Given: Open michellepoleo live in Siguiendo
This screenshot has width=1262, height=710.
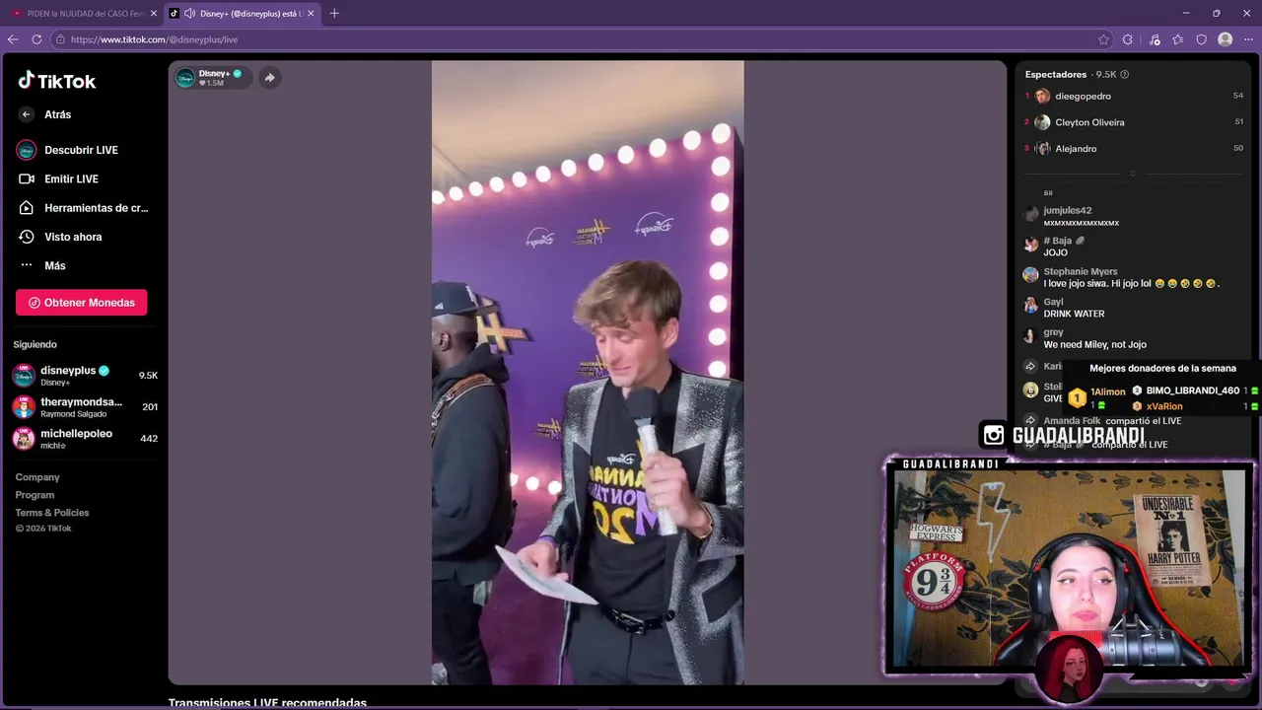Looking at the screenshot, I should 84,439.
